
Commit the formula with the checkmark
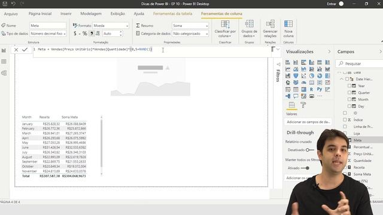25,50
